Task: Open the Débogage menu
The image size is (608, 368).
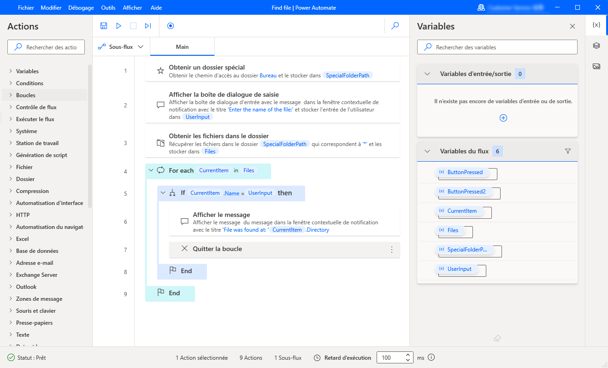Action: 81,8
